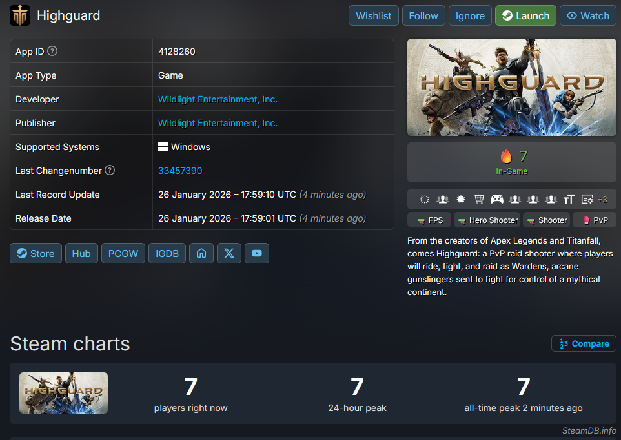This screenshot has height=440, width=621.
Task: Open the official homepage house icon
Action: coord(201,253)
